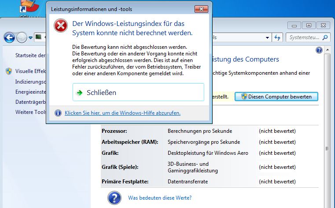The width and height of the screenshot is (335, 208).
Task: Open the Was bedeuten diese Werte? link
Action: [160, 198]
